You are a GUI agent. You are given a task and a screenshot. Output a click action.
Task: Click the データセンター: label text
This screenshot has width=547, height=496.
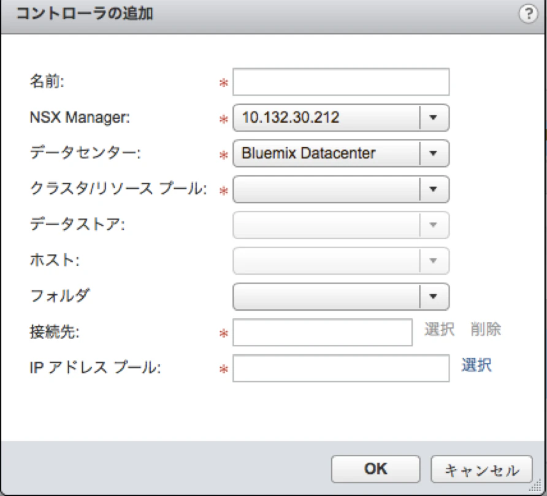pos(85,153)
